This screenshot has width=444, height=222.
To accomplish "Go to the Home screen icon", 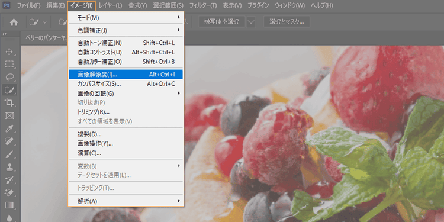I will coord(14,22).
